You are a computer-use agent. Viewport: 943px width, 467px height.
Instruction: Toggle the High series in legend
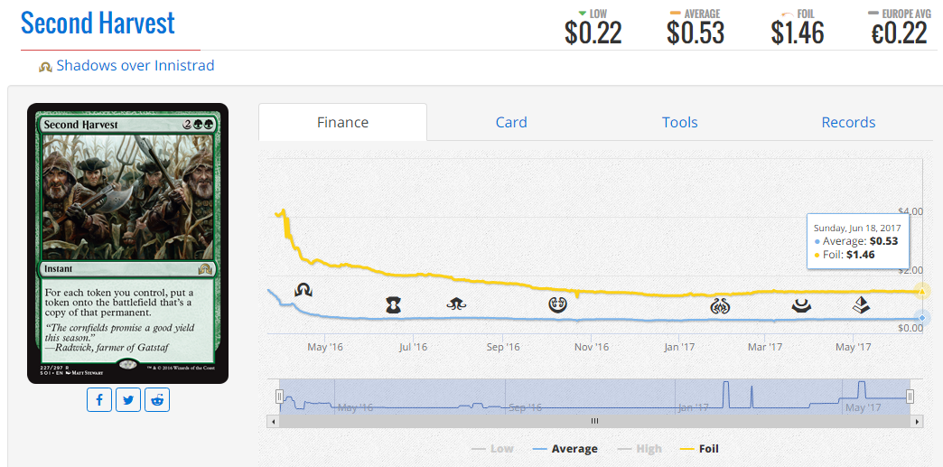click(x=639, y=448)
